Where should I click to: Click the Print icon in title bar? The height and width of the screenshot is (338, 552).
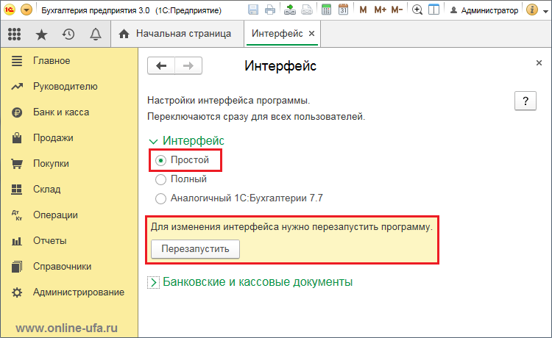click(270, 10)
